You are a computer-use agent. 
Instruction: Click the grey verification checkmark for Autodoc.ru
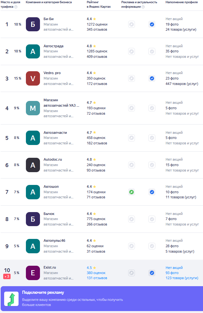[152, 165]
